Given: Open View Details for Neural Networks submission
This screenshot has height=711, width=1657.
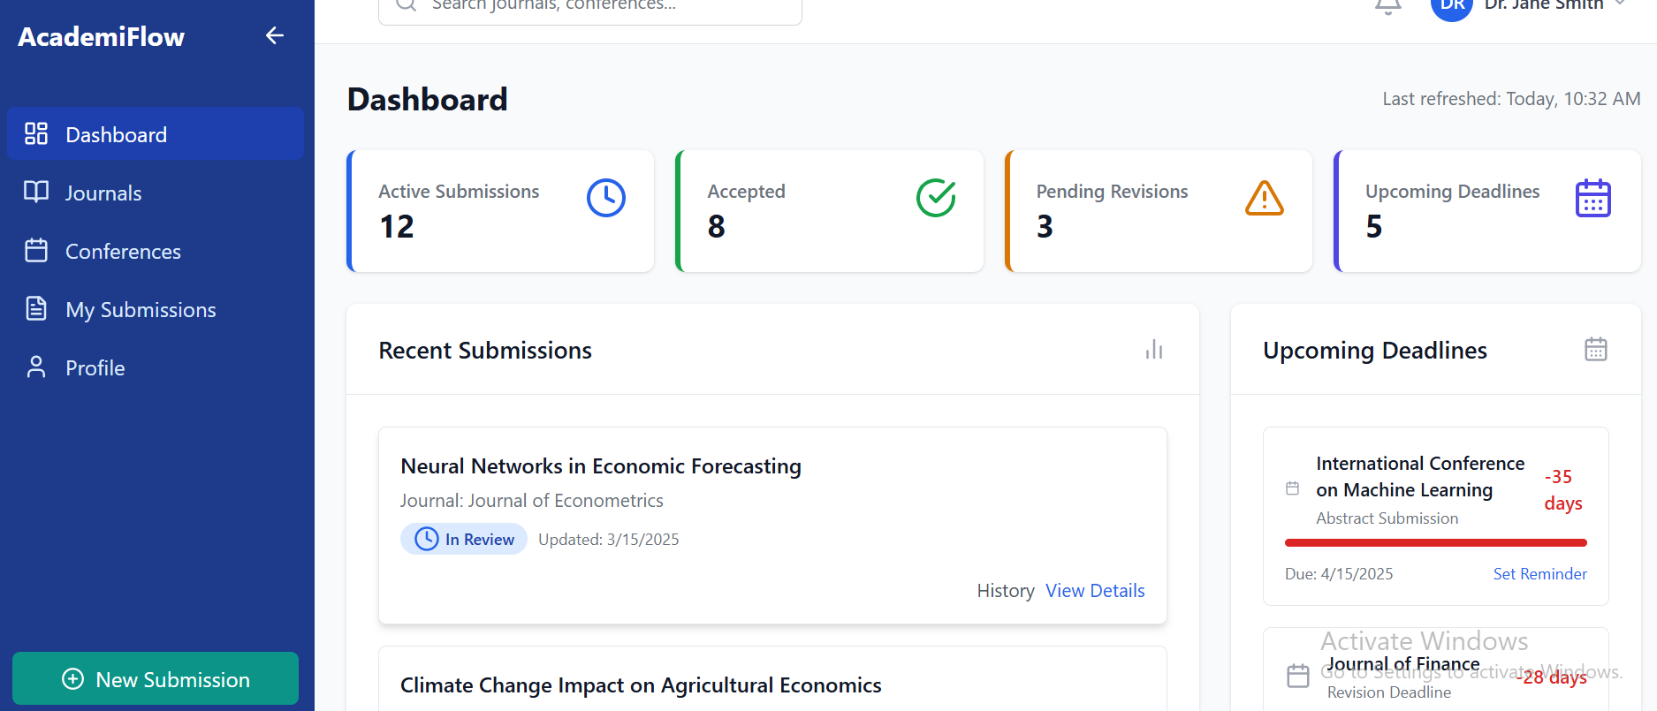Looking at the screenshot, I should (1095, 591).
